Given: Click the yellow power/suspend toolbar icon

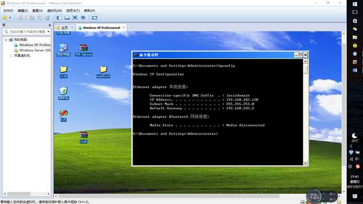Looking at the screenshot, I should (x=5, y=18).
